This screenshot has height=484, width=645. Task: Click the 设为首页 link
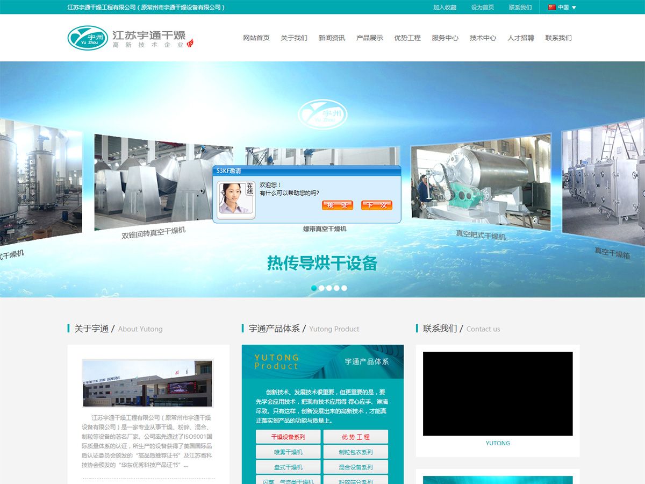[483, 8]
